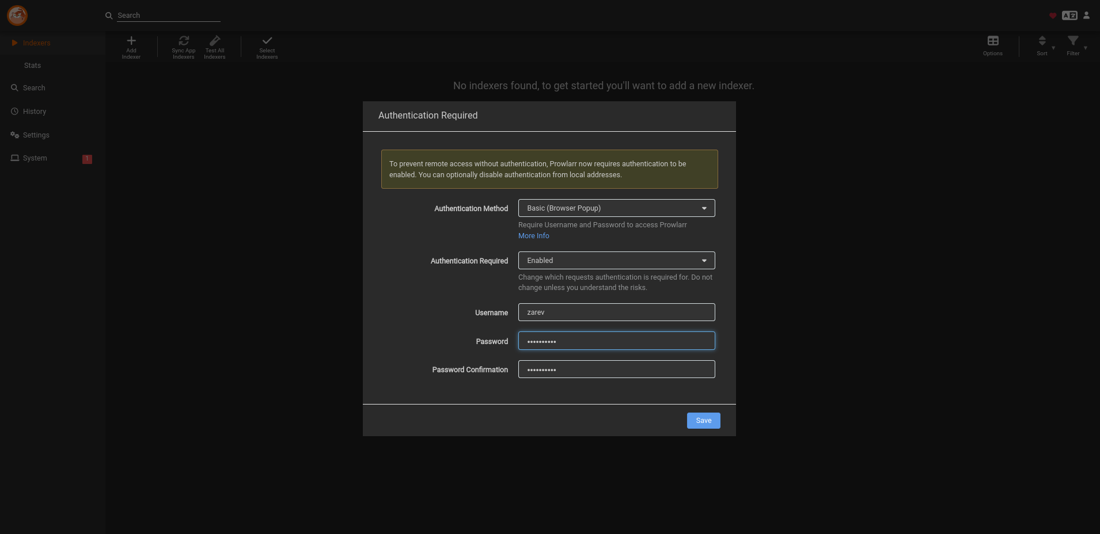The width and height of the screenshot is (1100, 534).
Task: Click the Username field containing zarev
Action: pyautogui.click(x=616, y=312)
